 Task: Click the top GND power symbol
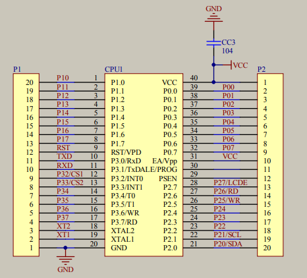tap(213, 18)
